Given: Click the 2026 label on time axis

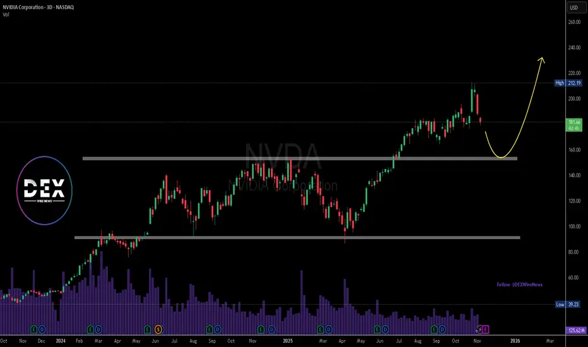Looking at the screenshot, I should coord(515,341).
